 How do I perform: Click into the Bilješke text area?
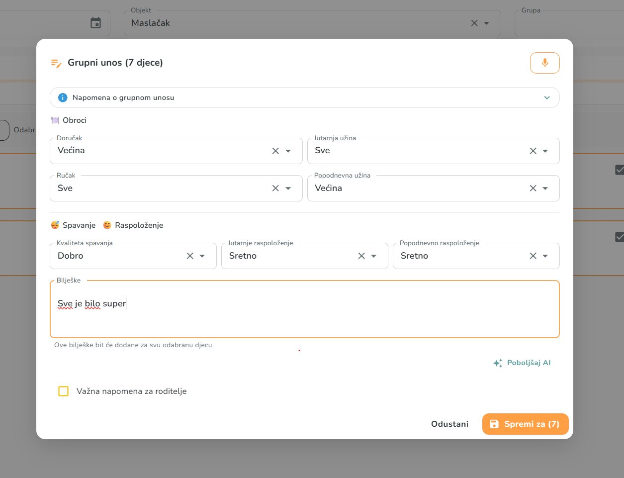304,309
